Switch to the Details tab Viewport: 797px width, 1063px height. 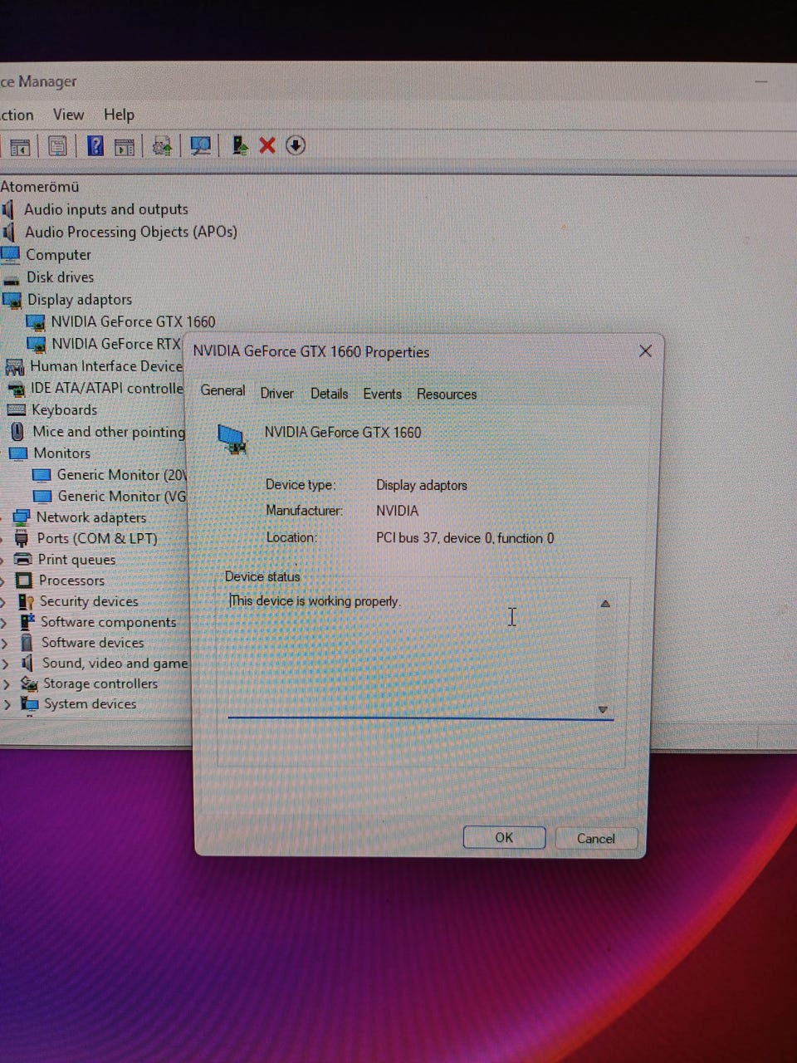[x=329, y=394]
